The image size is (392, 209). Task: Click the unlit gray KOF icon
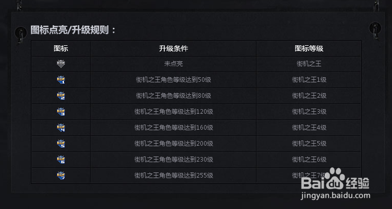tap(61, 64)
